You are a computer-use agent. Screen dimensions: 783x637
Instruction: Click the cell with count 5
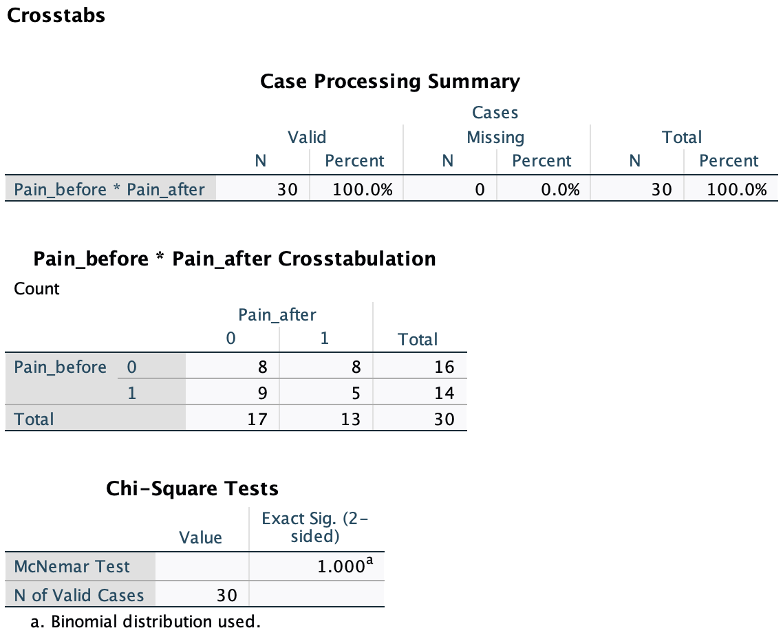pos(355,393)
